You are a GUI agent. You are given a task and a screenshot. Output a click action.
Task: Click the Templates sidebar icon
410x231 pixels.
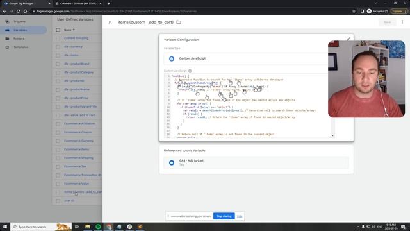pyautogui.click(x=7, y=47)
